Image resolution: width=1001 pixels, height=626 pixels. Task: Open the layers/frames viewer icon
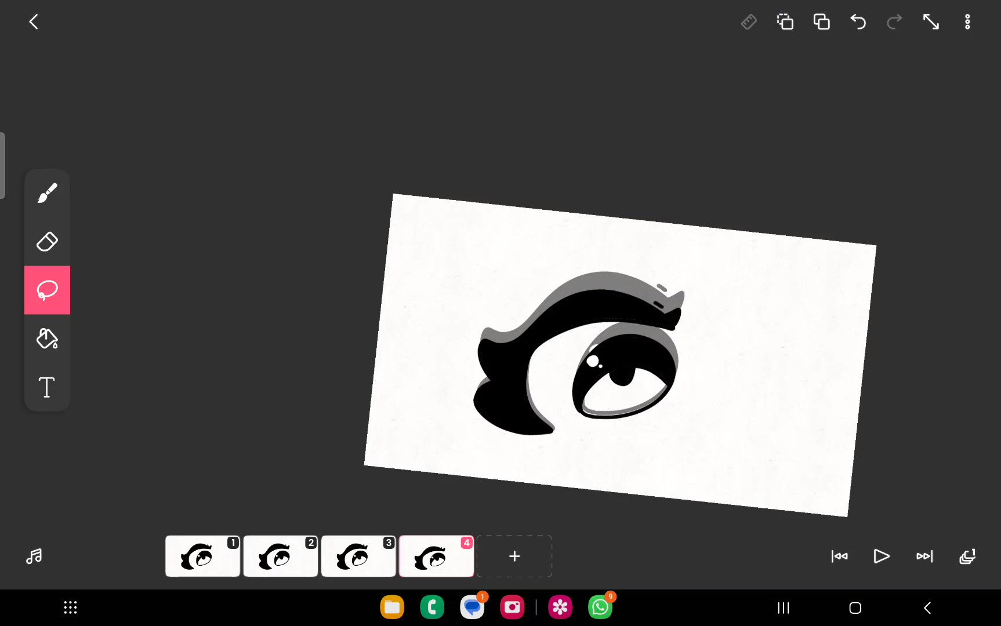pos(967,556)
